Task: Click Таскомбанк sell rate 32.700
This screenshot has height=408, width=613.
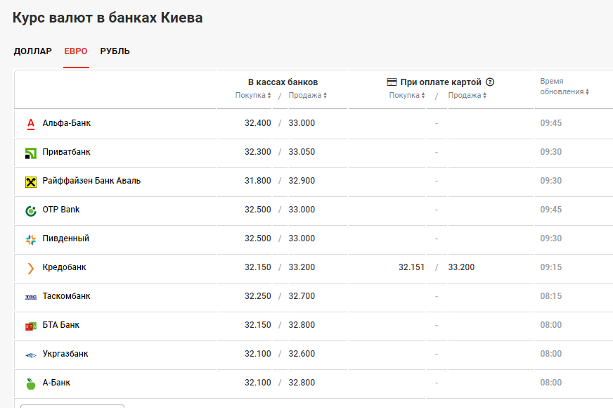Action: pyautogui.click(x=302, y=296)
